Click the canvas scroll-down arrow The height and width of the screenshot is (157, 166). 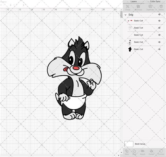coord(122,152)
